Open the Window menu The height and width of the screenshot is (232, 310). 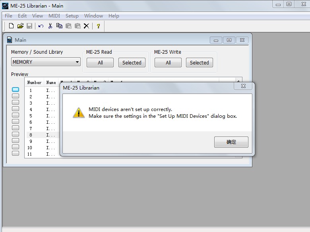[x=93, y=16]
